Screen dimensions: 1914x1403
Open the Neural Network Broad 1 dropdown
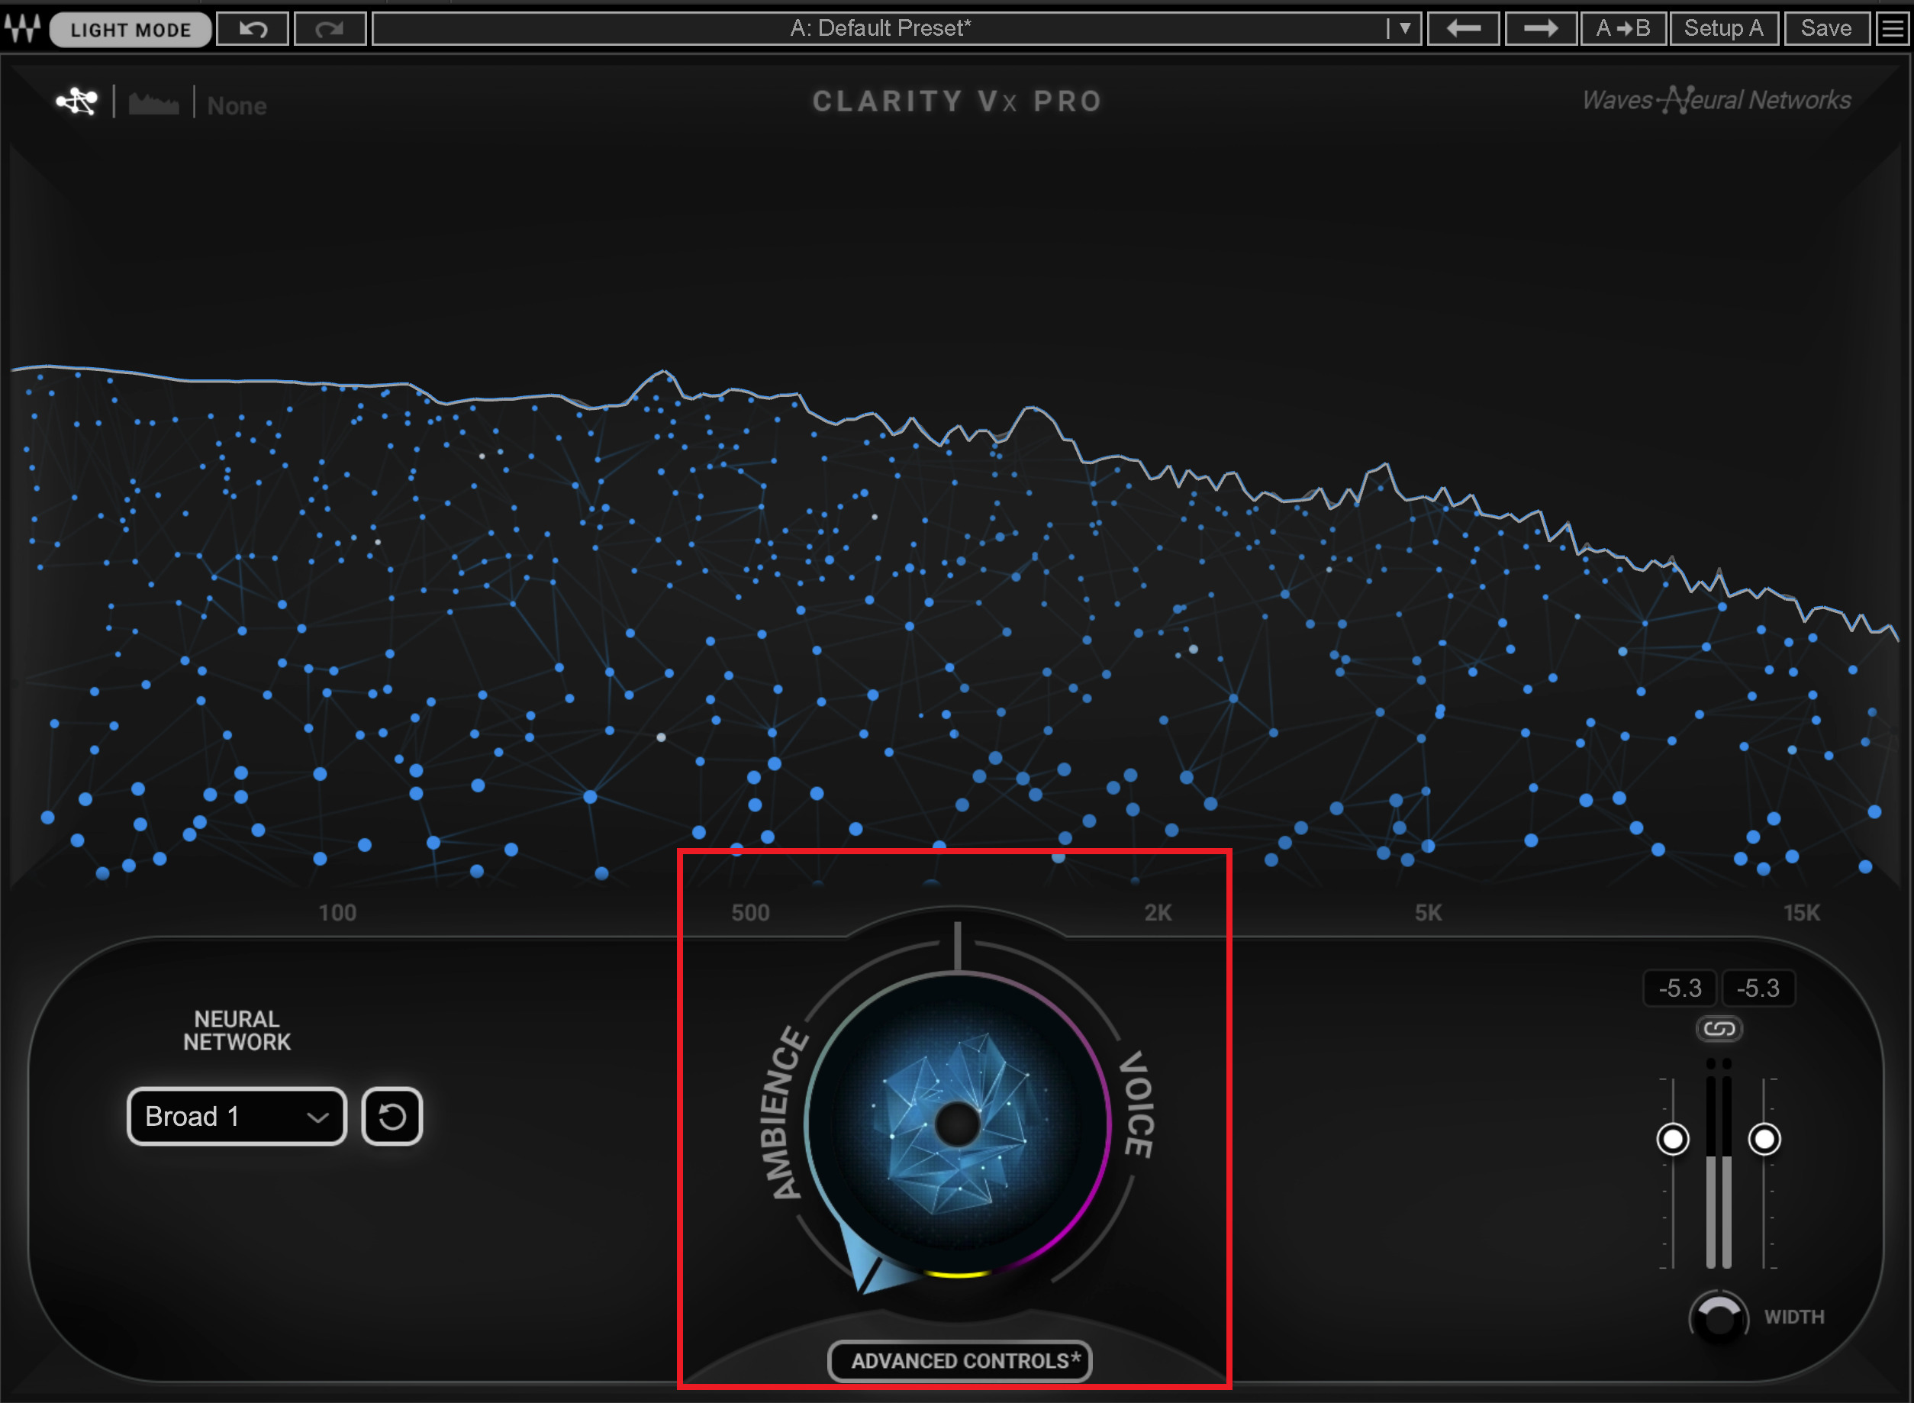click(x=236, y=1116)
